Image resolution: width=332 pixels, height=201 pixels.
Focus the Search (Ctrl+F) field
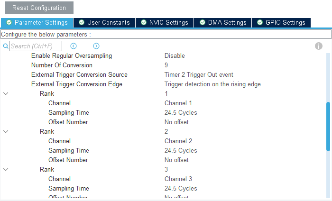point(36,46)
